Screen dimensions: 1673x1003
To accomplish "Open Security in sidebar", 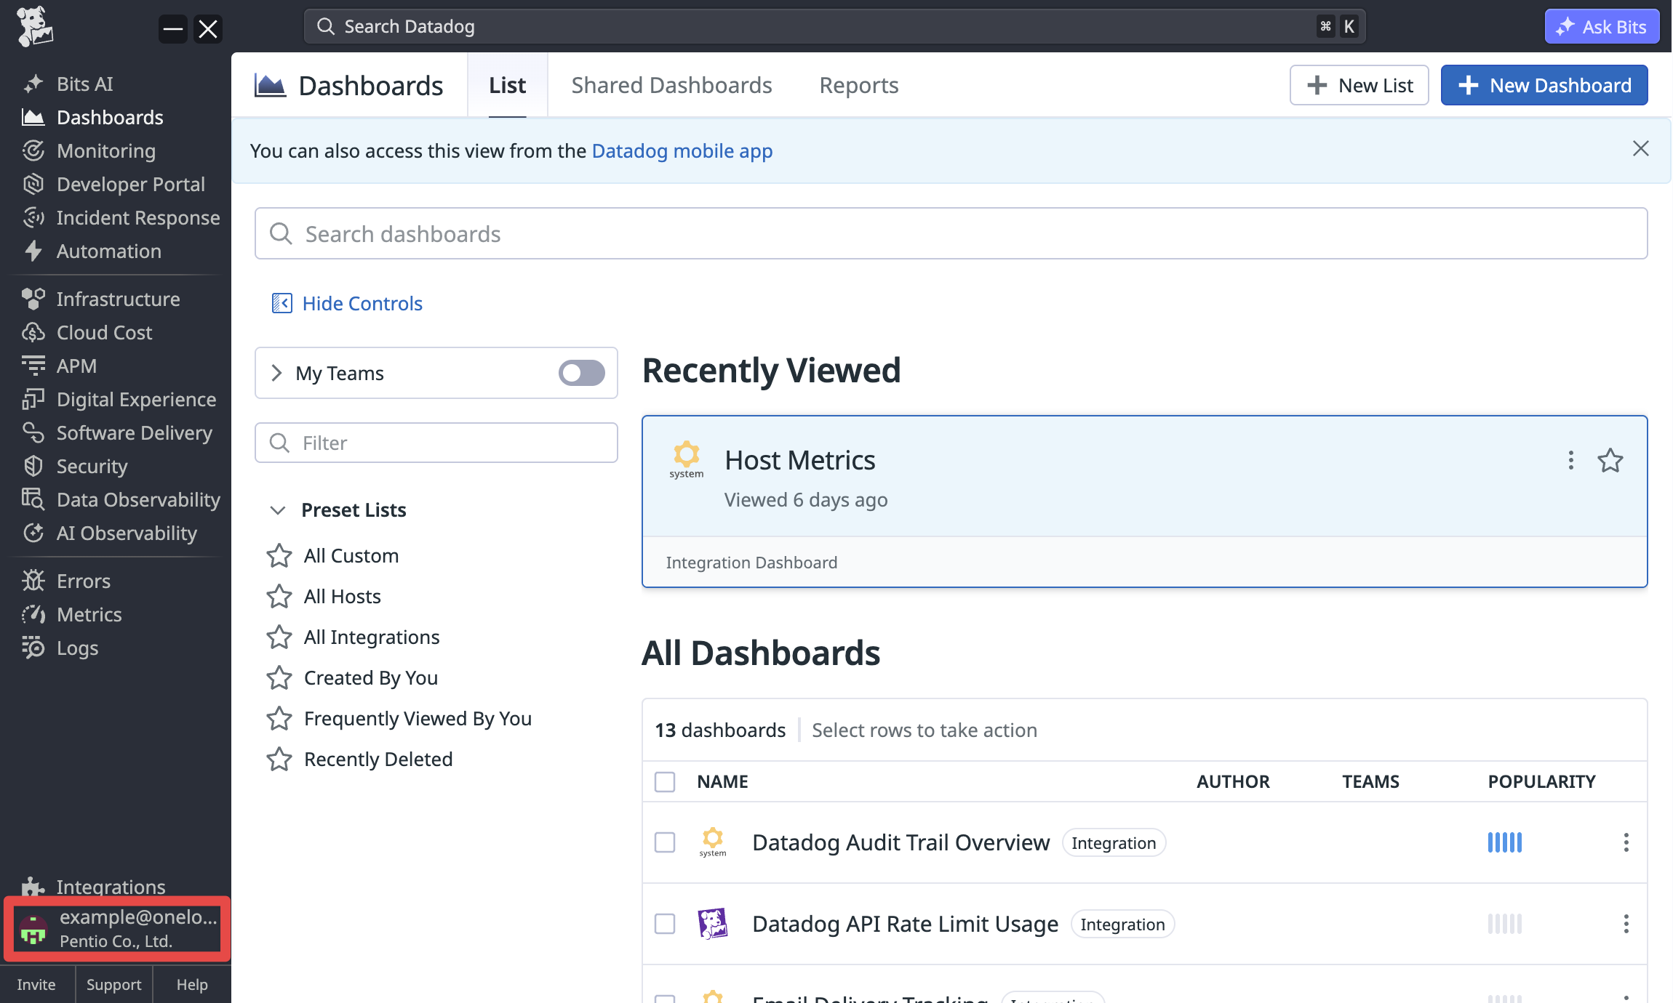I will pos(74,466).
